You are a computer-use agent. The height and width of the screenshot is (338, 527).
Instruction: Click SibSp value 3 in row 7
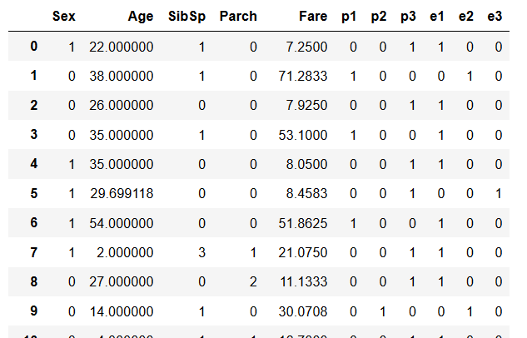pyautogui.click(x=201, y=252)
